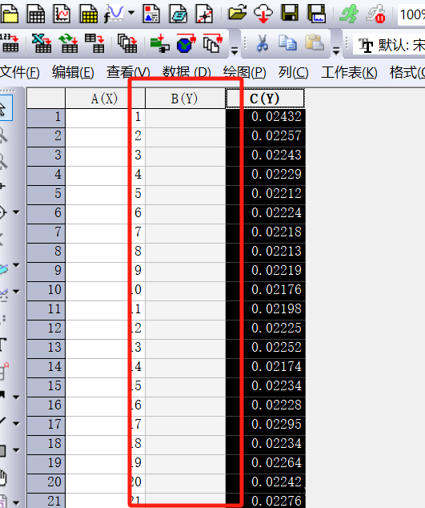Cut the selection with the scissors icon
This screenshot has height=508, width=425.
click(262, 43)
